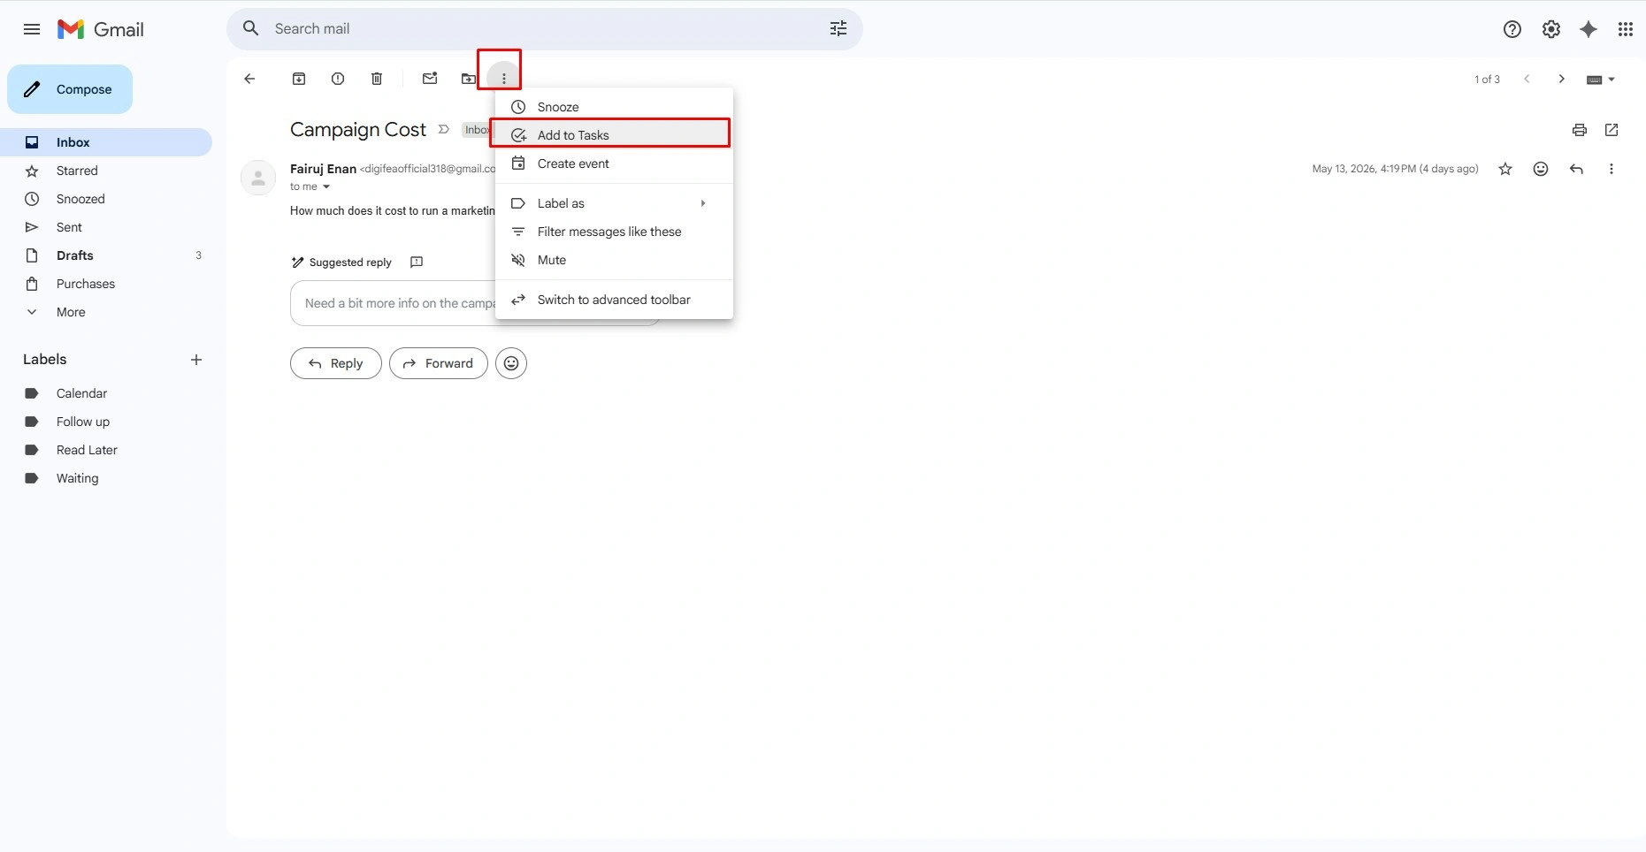Click into the Search mail field
Viewport: 1646px width, 852px height.
click(544, 28)
